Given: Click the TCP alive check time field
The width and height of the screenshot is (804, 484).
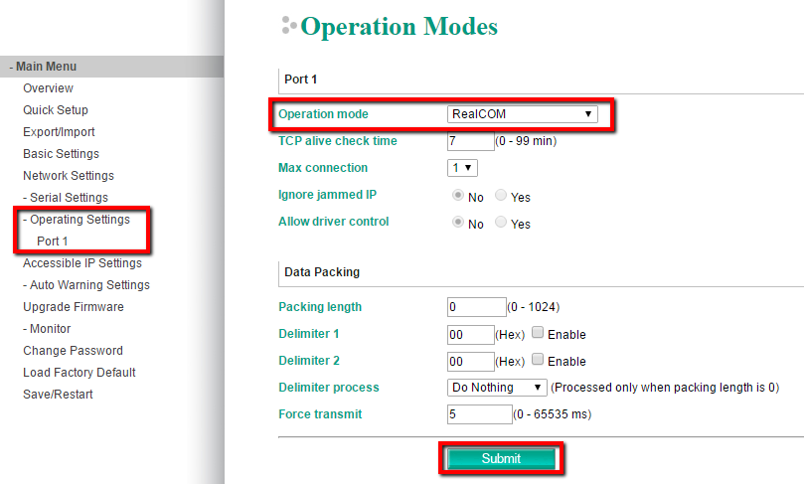Looking at the screenshot, I should (470, 141).
